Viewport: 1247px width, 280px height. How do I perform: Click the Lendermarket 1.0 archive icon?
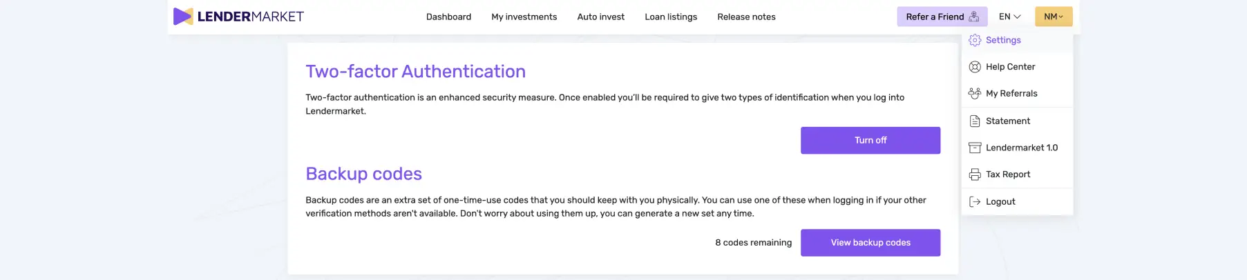click(x=975, y=148)
